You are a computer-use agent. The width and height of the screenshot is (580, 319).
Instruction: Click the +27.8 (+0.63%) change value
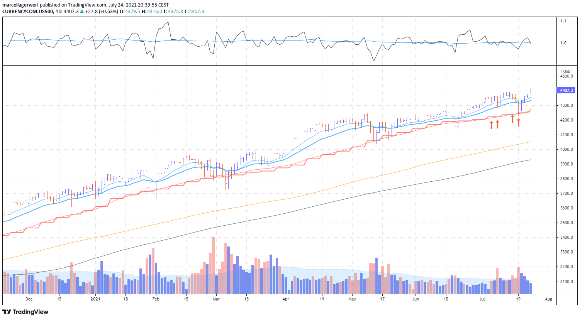[102, 12]
